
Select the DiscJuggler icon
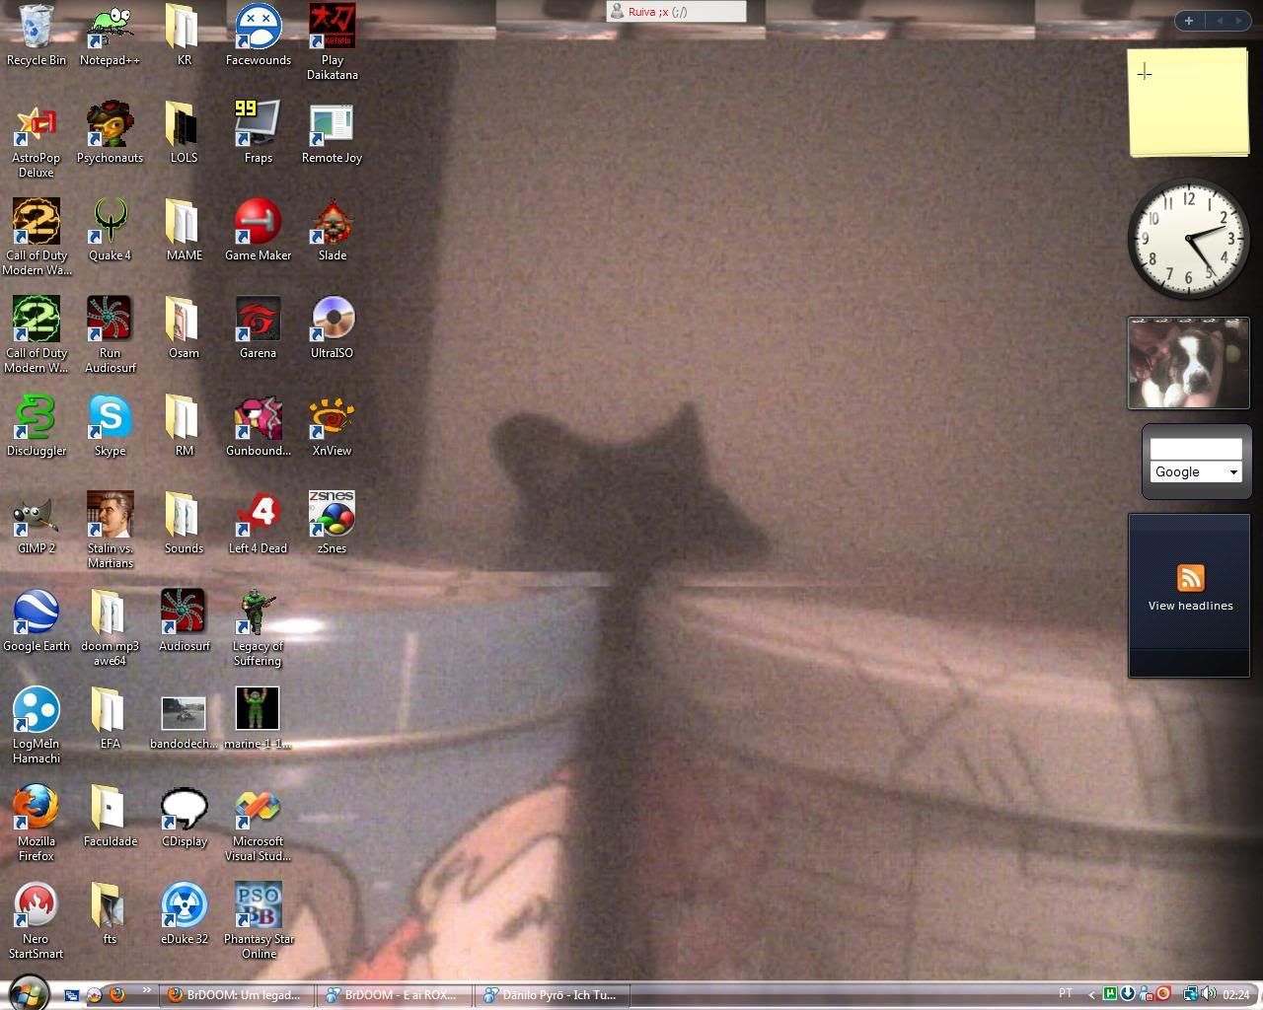(x=37, y=425)
